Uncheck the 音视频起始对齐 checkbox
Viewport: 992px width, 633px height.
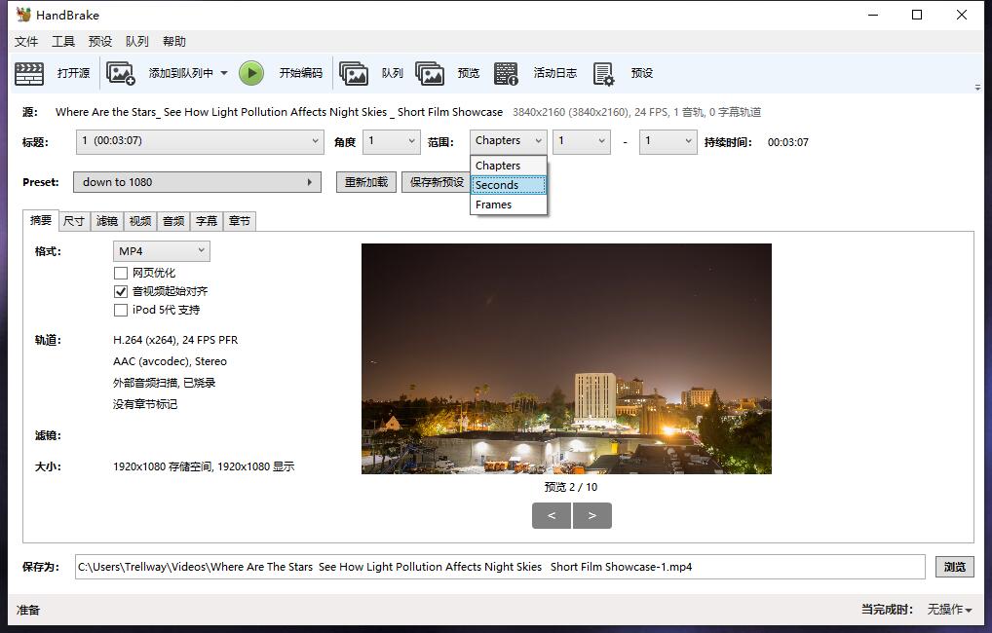point(121,291)
